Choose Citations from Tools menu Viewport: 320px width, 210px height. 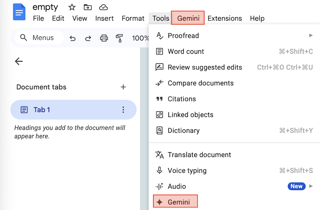click(x=234, y=99)
